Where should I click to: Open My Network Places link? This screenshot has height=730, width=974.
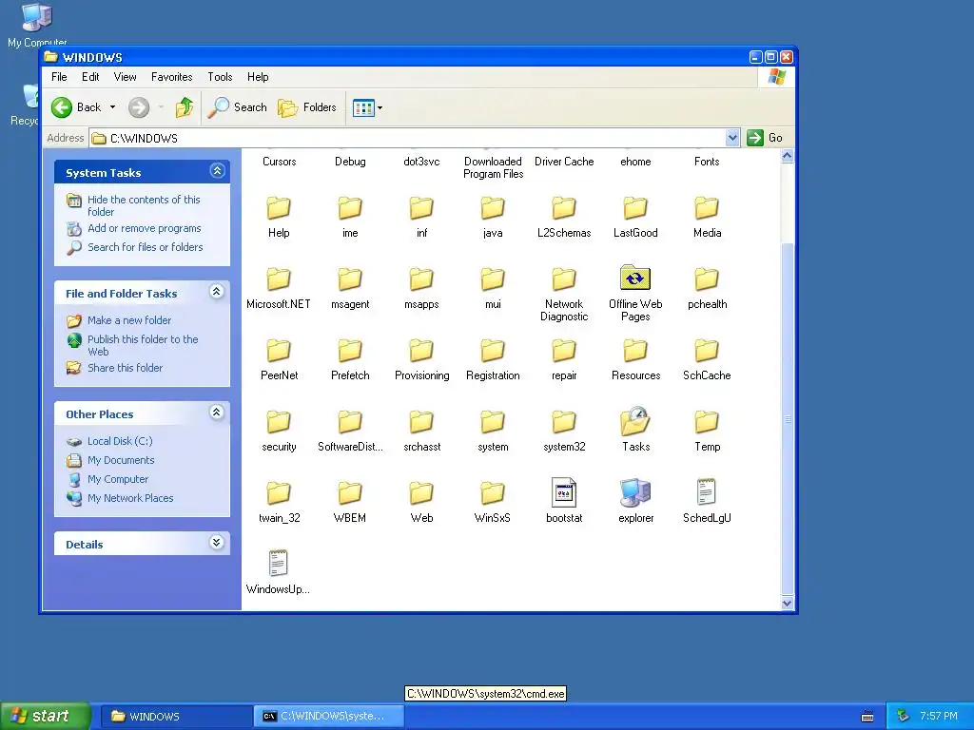coord(130,498)
